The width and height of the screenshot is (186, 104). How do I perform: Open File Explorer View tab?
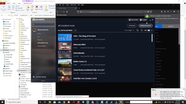tap(19, 3)
